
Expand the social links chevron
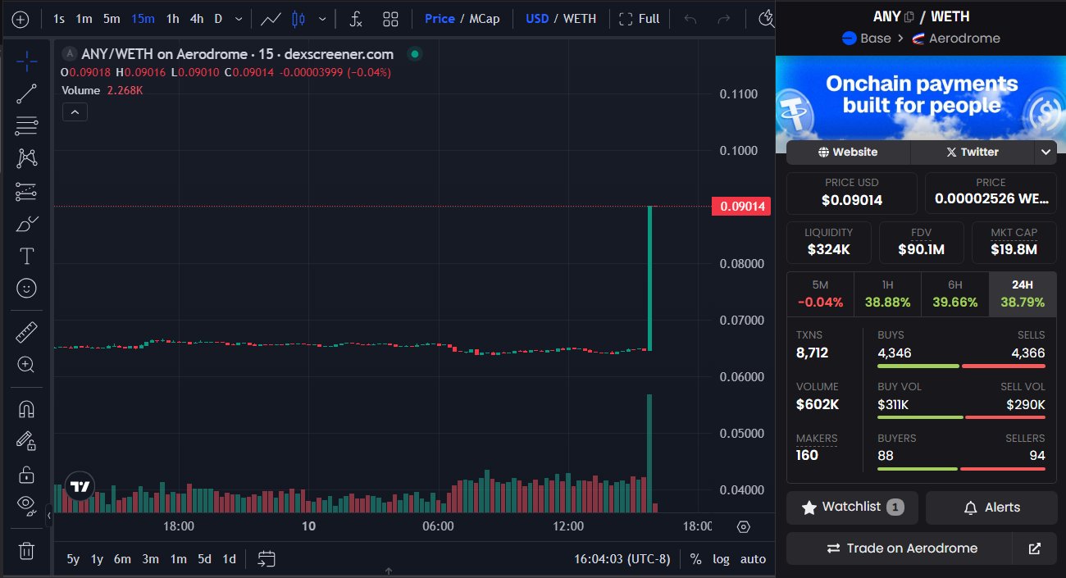(1045, 152)
